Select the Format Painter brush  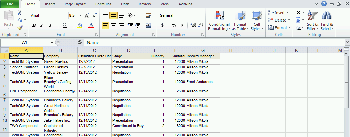point(19,28)
